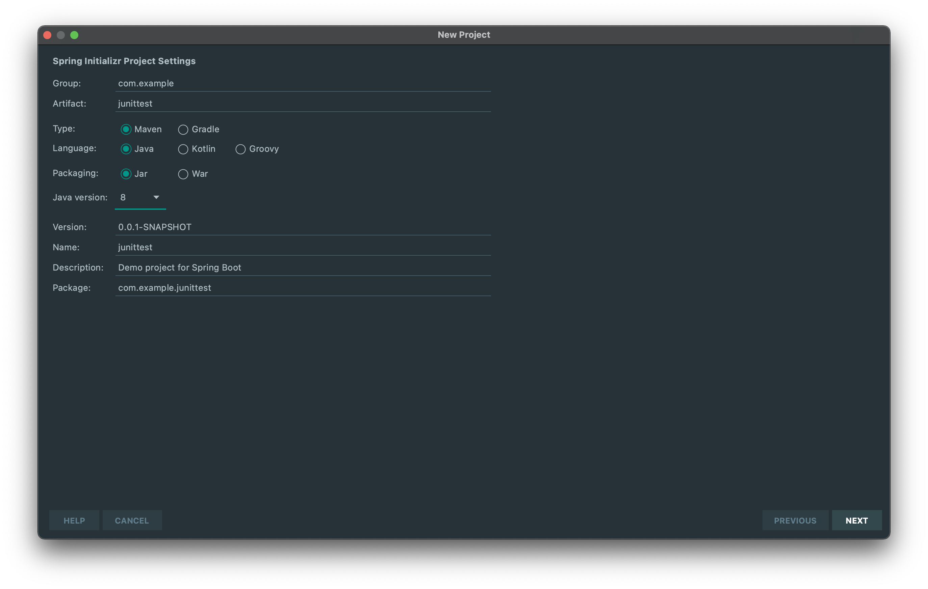
Task: Select Java language option
Action: click(x=126, y=149)
